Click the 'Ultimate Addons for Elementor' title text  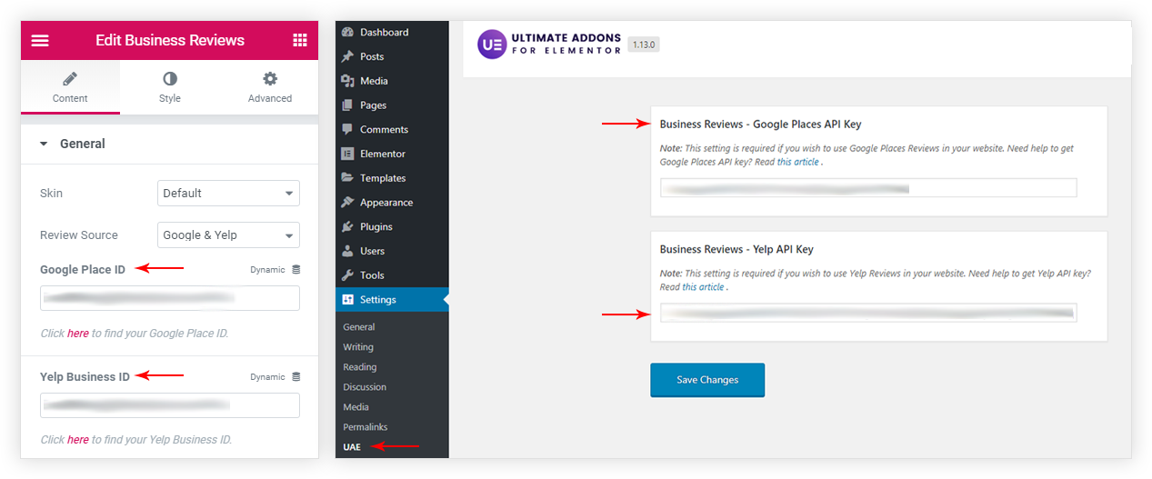(x=566, y=45)
